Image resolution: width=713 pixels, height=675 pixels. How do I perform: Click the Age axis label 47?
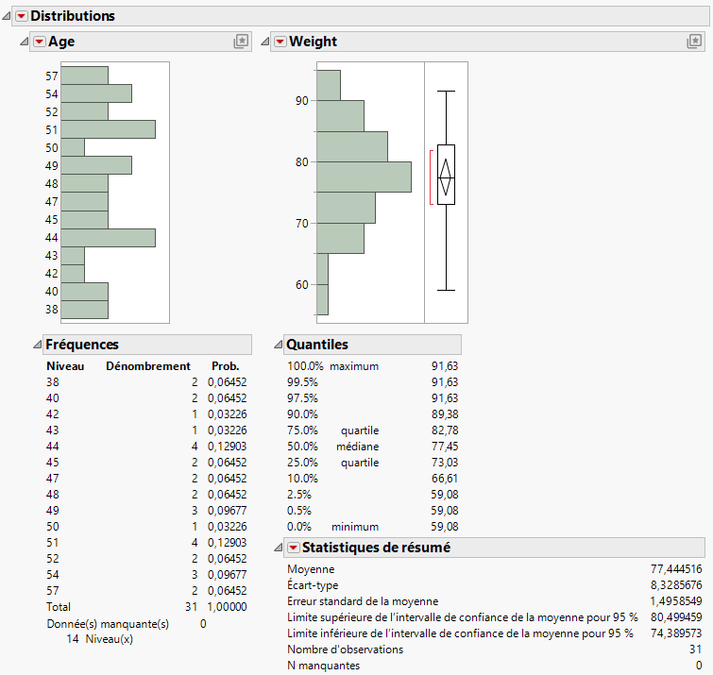pyautogui.click(x=52, y=202)
